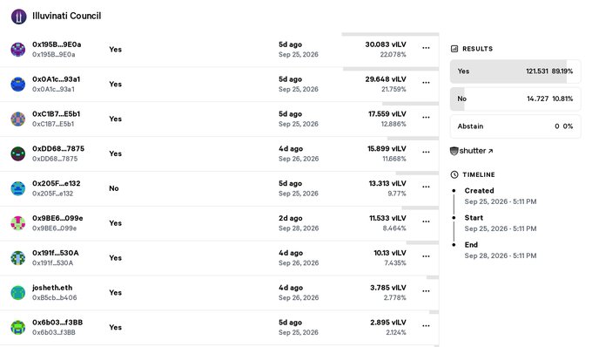Click the End date Sep 28, 2026 - 5:11 PM
Screen dimensions: 592x347
(x=501, y=256)
